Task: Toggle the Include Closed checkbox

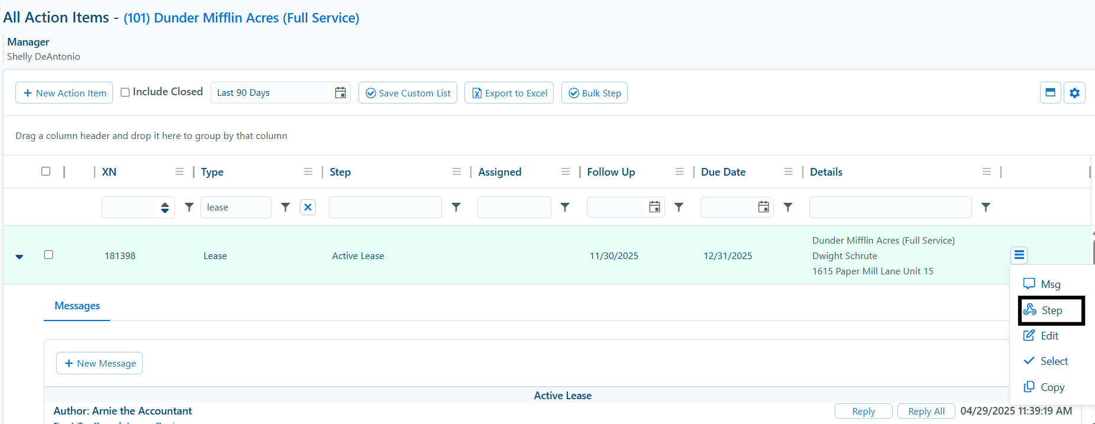Action: tap(125, 92)
